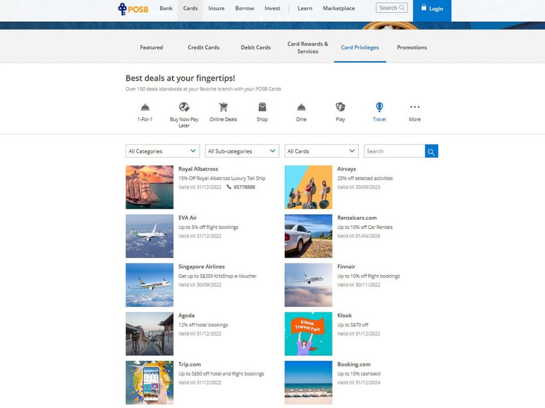Click 'Up to S$70 off' text
545x408 pixels.
pyautogui.click(x=352, y=325)
